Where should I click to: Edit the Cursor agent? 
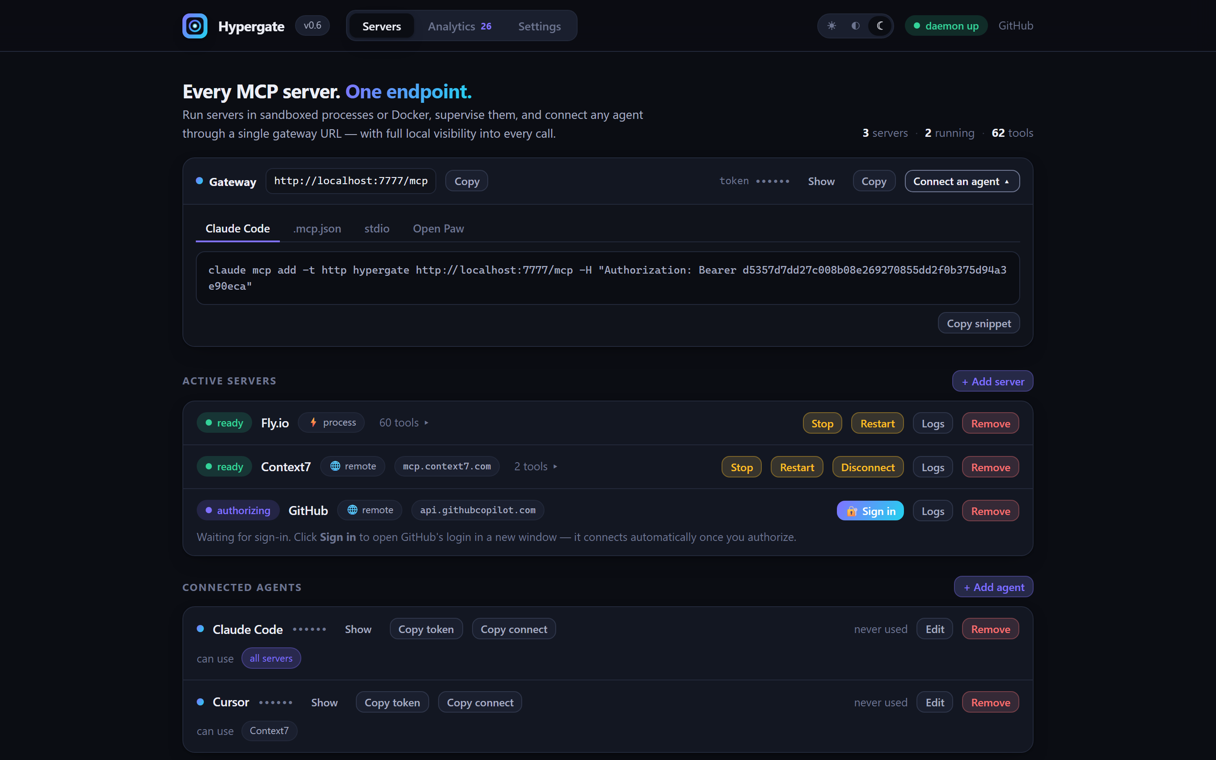[935, 703]
